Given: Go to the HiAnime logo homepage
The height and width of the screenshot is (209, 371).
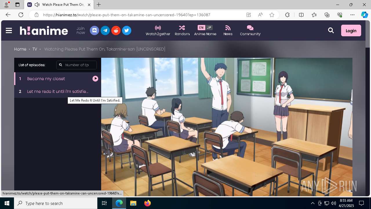Looking at the screenshot, I should 44,30.
